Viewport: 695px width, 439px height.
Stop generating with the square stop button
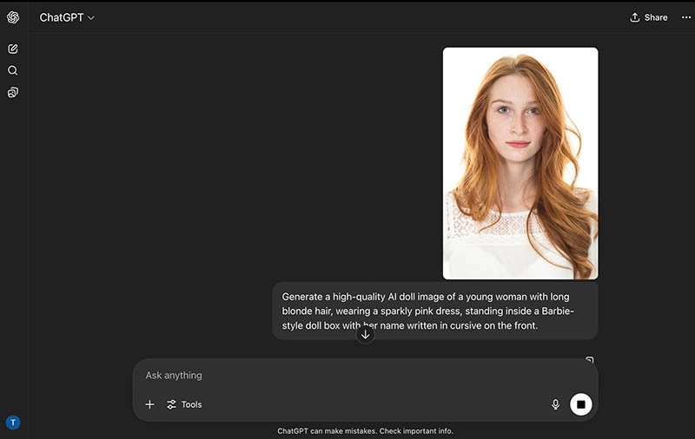(580, 404)
